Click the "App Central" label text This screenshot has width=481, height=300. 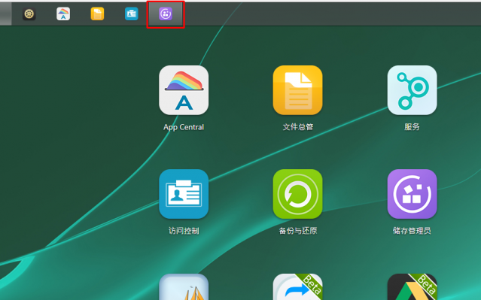184,127
